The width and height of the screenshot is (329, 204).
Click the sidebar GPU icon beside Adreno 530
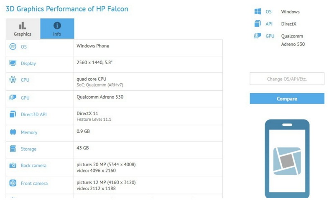pos(258,36)
